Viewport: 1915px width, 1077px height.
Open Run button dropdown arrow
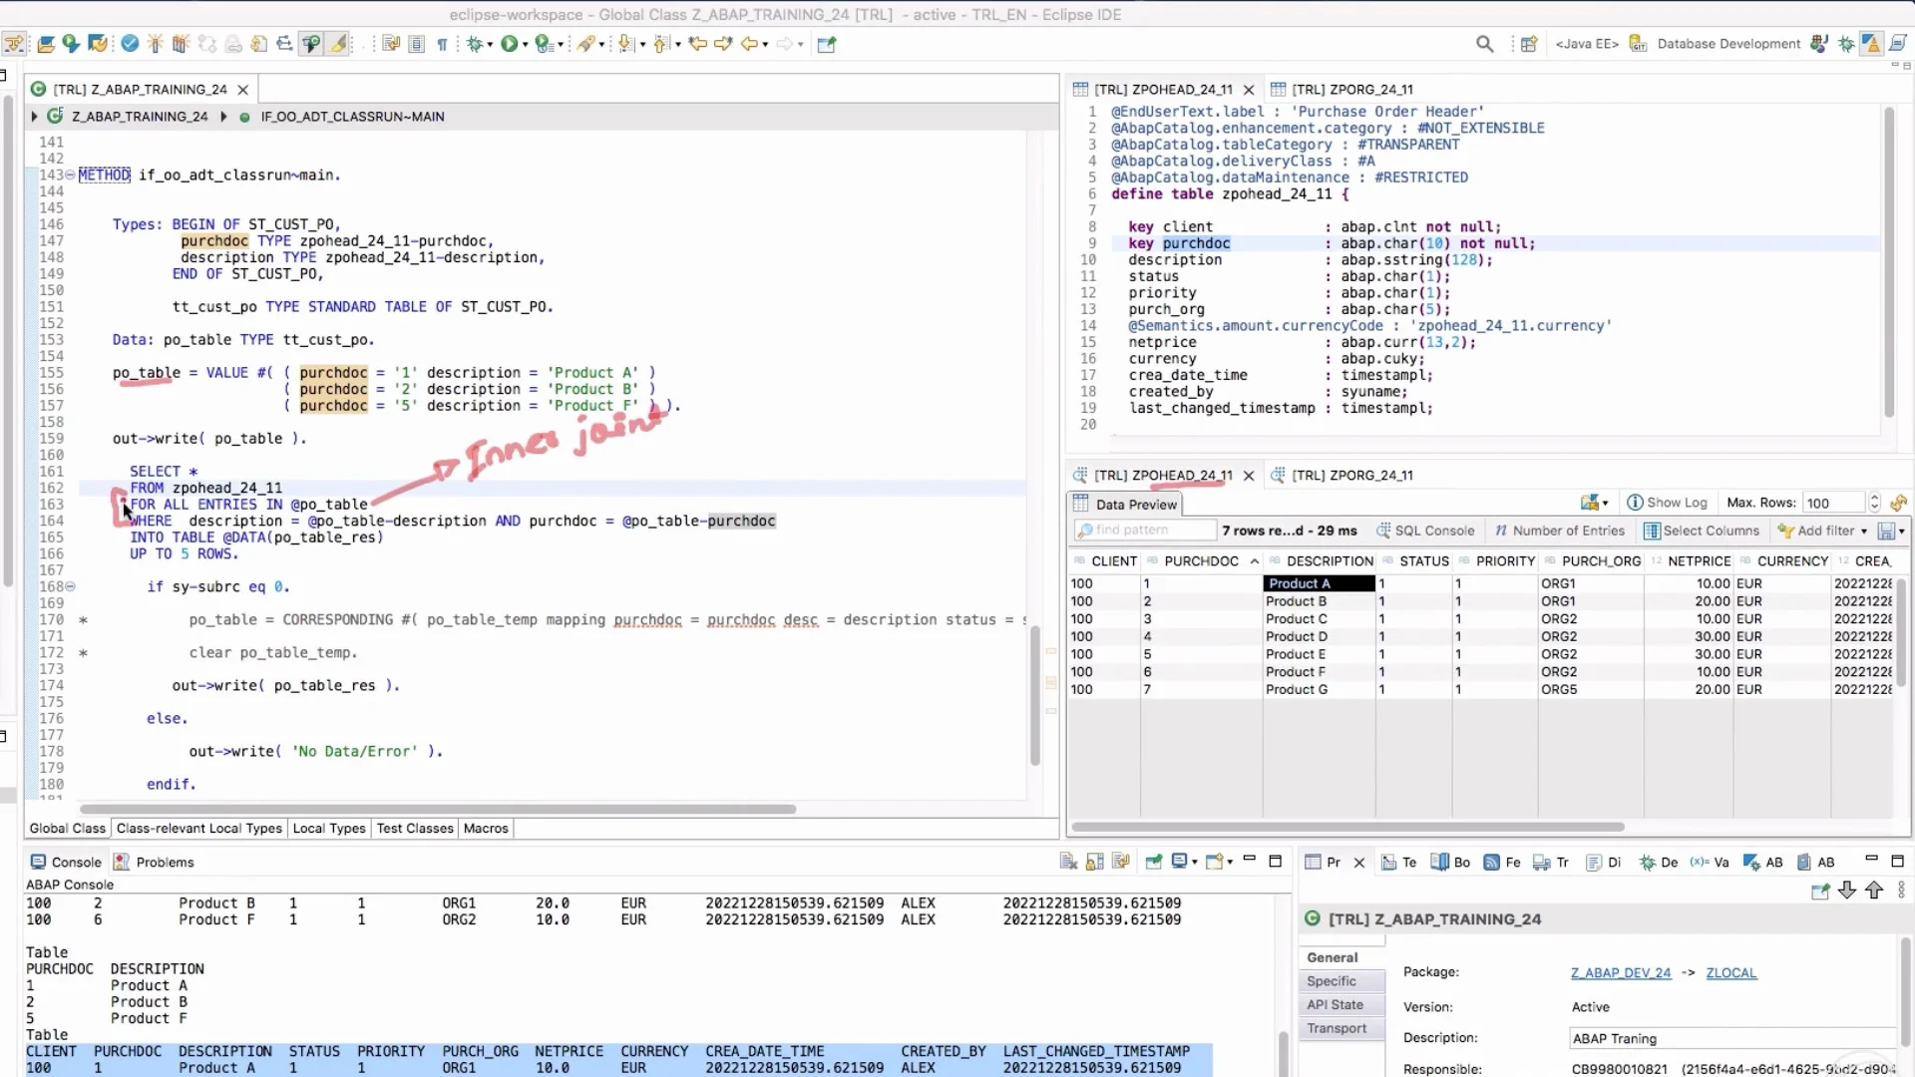[525, 45]
